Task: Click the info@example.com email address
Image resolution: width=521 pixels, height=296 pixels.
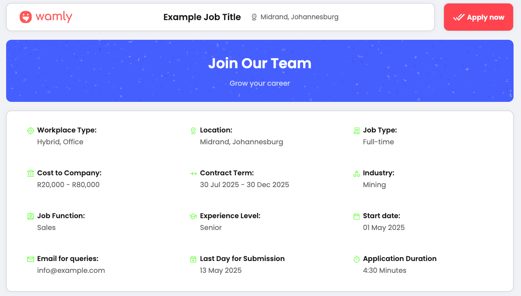Action: (71, 270)
